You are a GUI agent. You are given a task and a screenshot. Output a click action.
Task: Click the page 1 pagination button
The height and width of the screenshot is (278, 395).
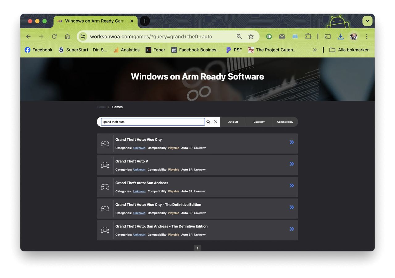click(x=197, y=248)
